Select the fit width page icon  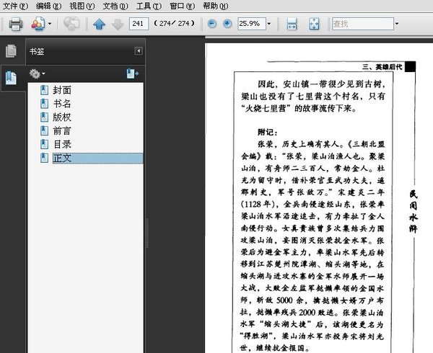[292, 24]
